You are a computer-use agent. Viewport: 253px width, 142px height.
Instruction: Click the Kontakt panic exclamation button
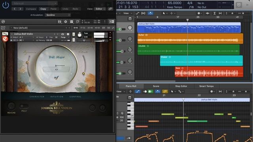tap(105, 22)
